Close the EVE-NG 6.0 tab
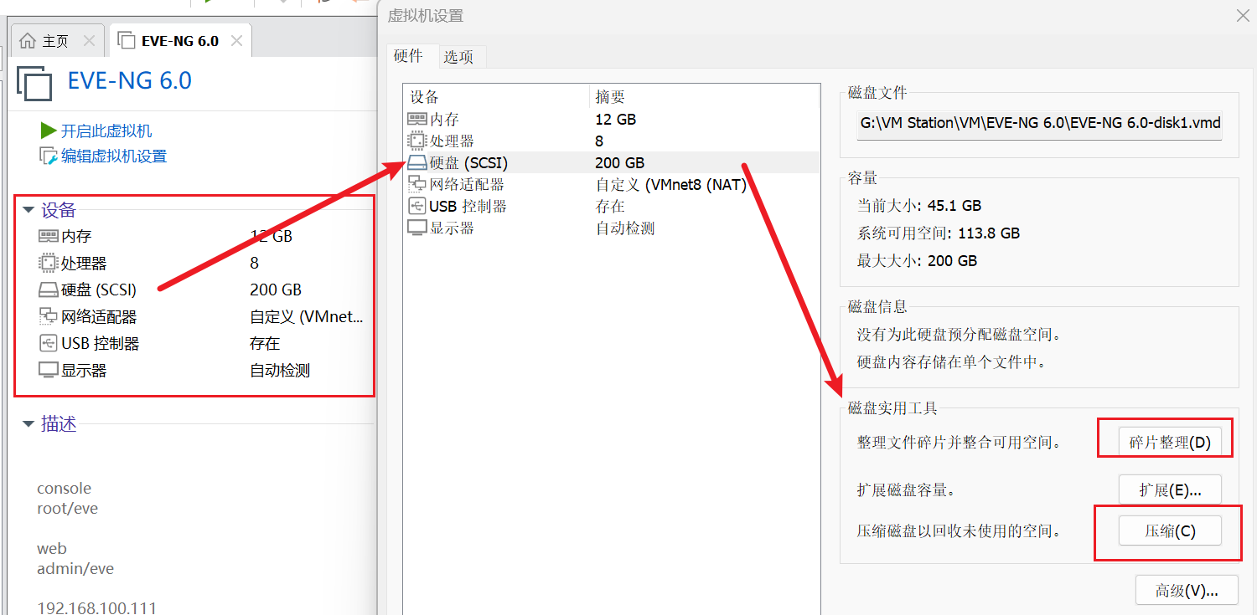 tap(236, 41)
